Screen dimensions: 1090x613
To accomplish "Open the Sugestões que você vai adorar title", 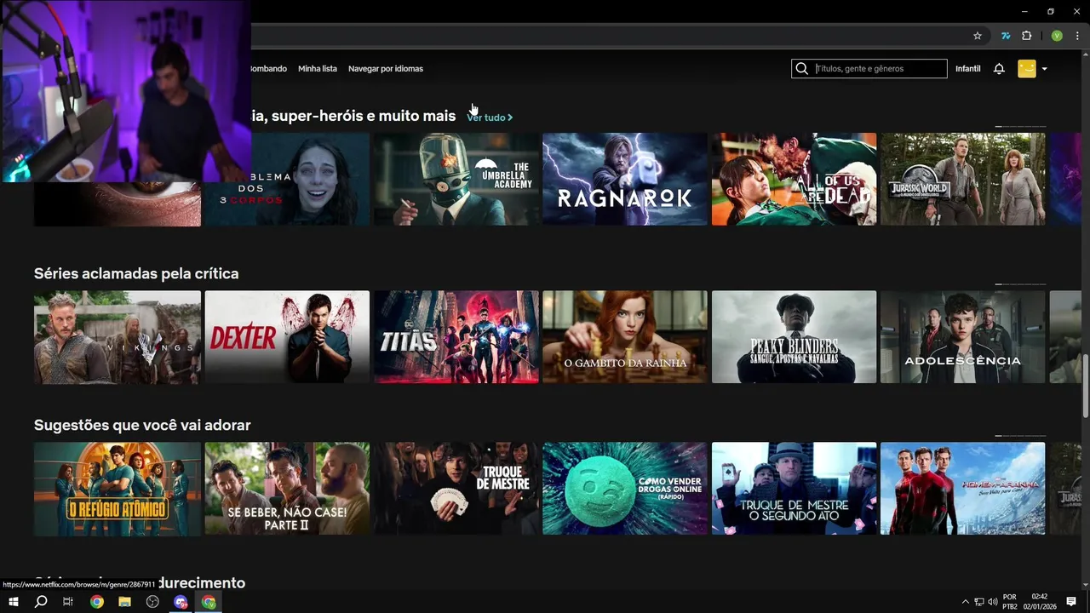I will tap(142, 425).
